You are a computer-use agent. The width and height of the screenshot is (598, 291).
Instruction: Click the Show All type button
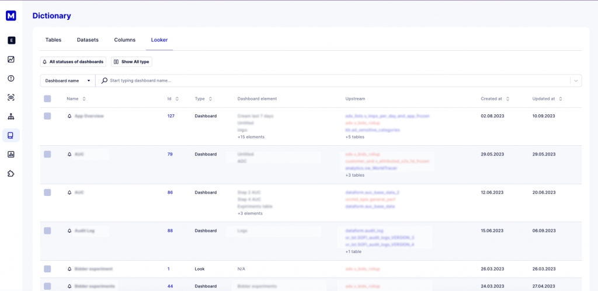tap(131, 61)
